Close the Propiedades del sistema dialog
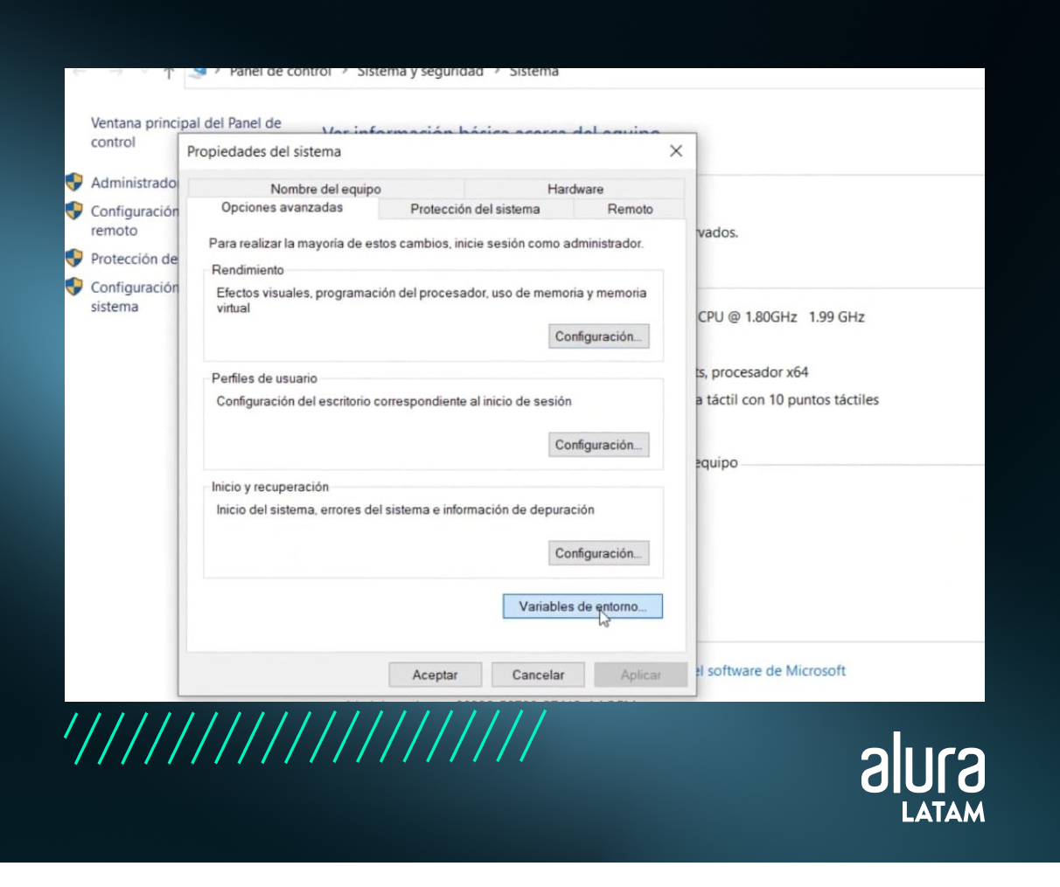 click(x=676, y=151)
